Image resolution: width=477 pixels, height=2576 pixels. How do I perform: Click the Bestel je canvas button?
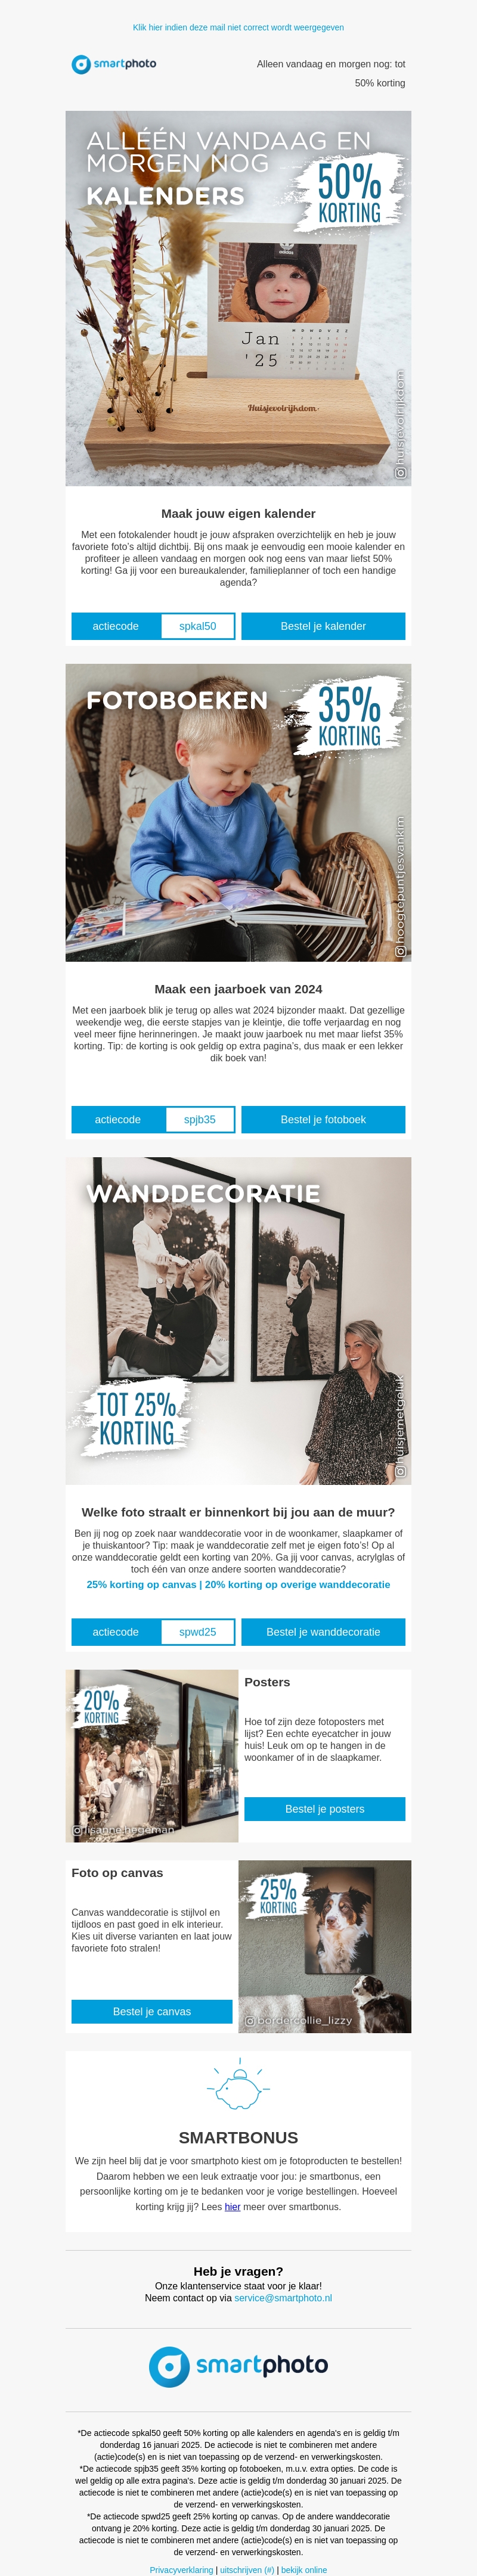[152, 2011]
